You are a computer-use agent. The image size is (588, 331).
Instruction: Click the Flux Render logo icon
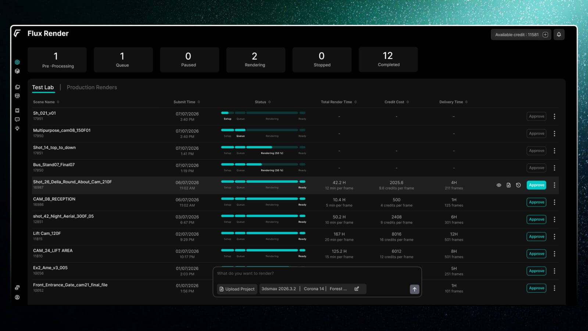pyautogui.click(x=17, y=33)
